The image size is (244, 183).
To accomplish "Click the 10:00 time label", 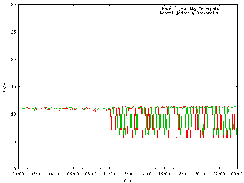I will click(109, 174).
